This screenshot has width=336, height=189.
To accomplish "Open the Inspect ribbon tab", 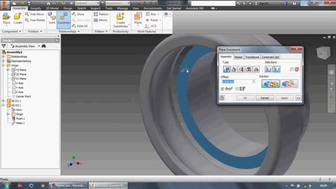I will (x=96, y=8).
